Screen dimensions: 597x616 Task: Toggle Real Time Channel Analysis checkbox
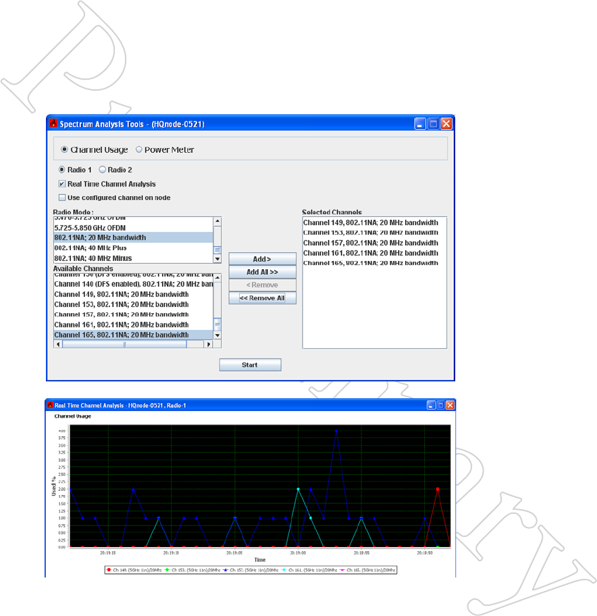coord(62,184)
